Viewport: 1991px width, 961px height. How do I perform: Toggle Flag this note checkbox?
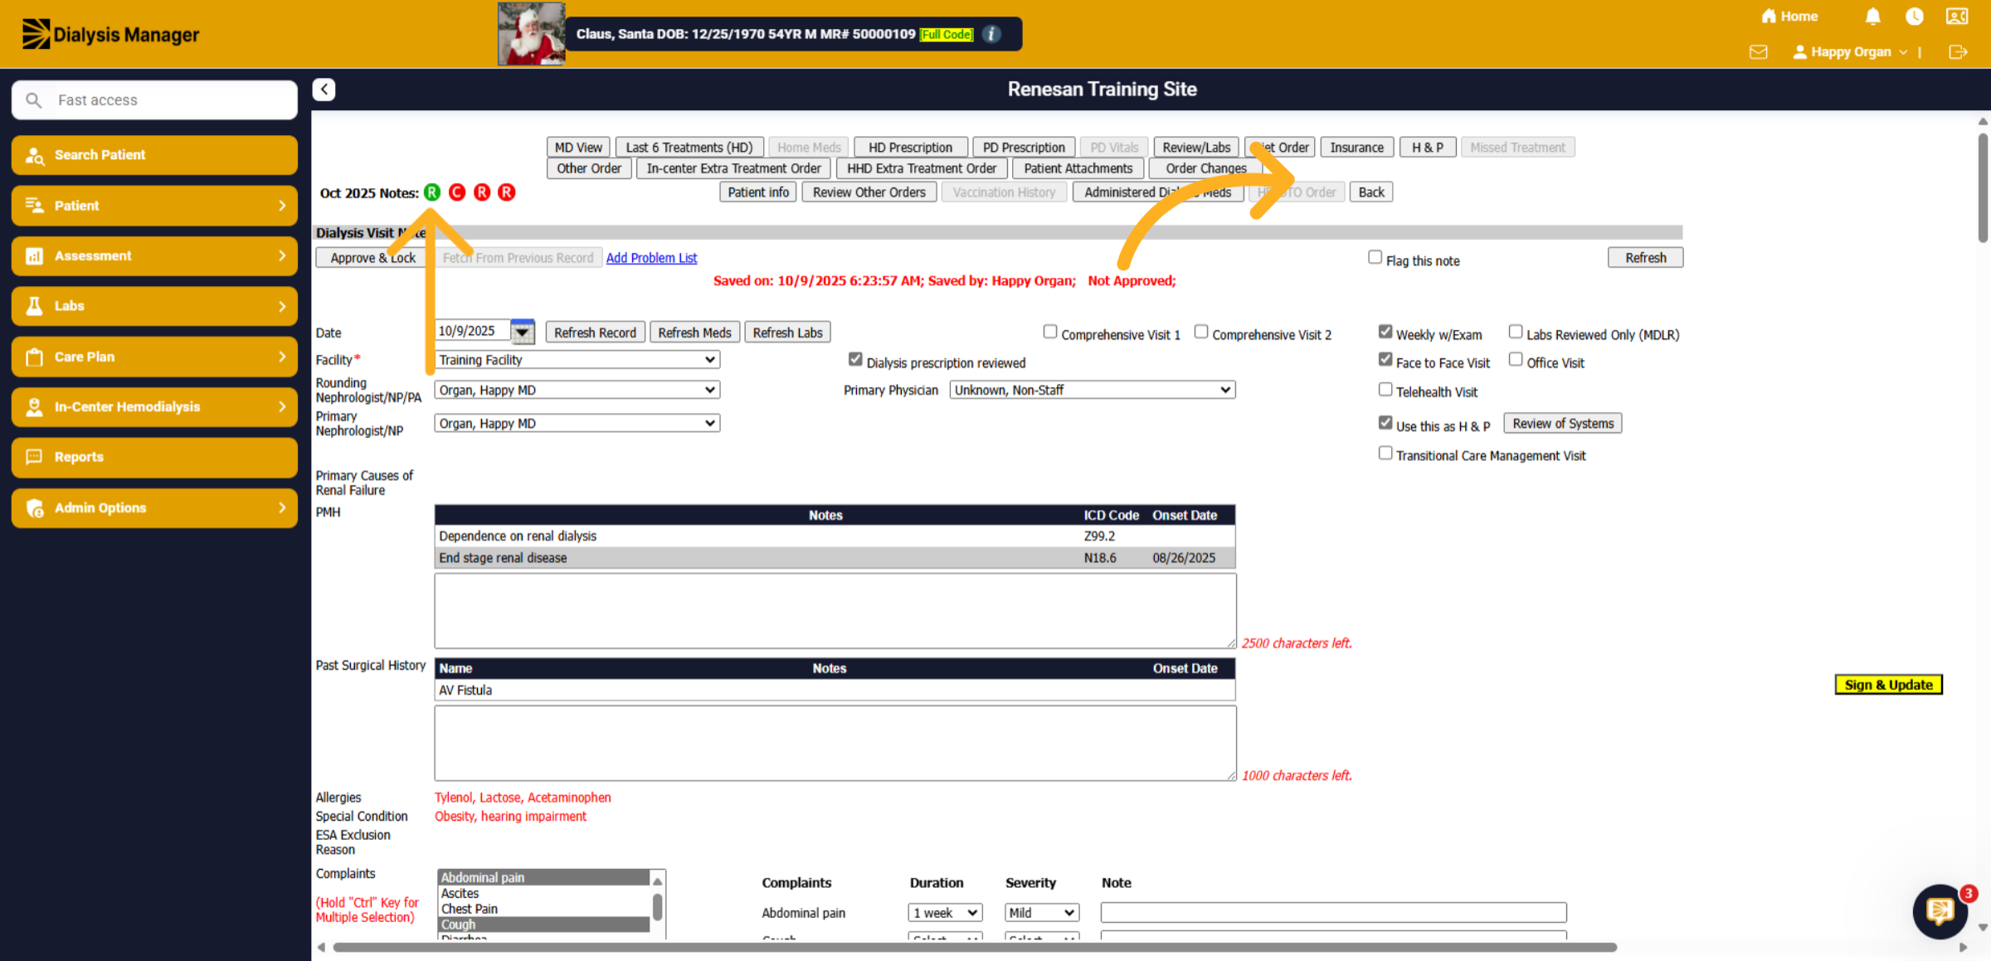coord(1375,258)
